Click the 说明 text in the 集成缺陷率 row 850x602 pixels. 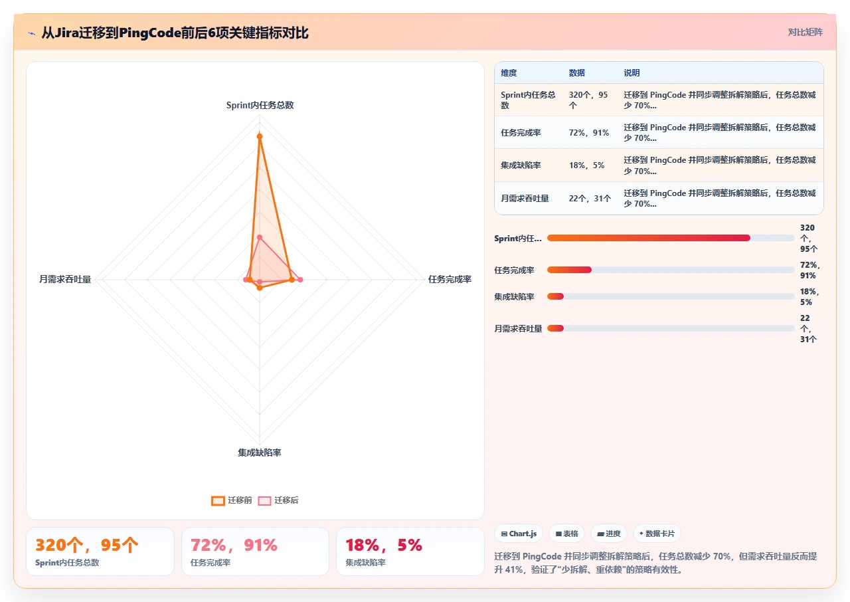click(720, 165)
